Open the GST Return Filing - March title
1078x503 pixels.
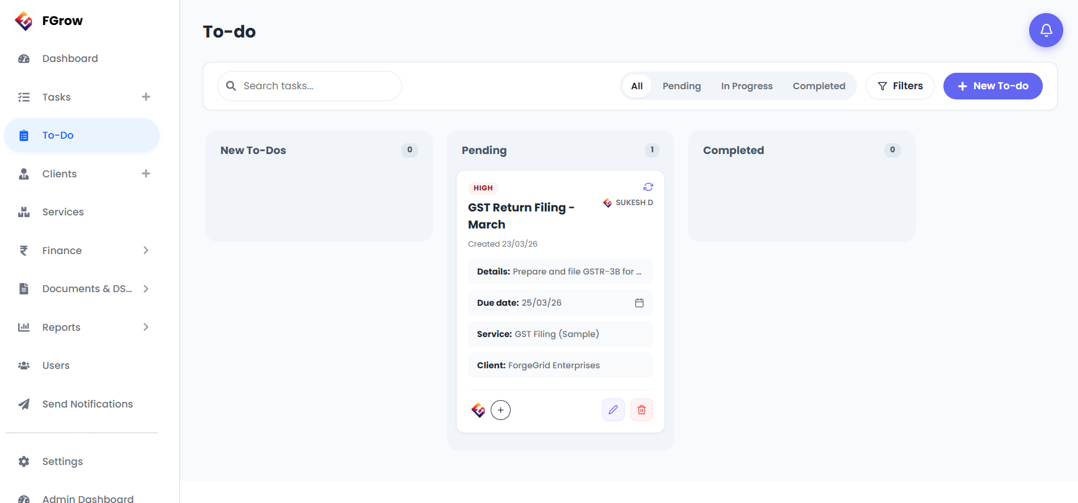pos(521,216)
